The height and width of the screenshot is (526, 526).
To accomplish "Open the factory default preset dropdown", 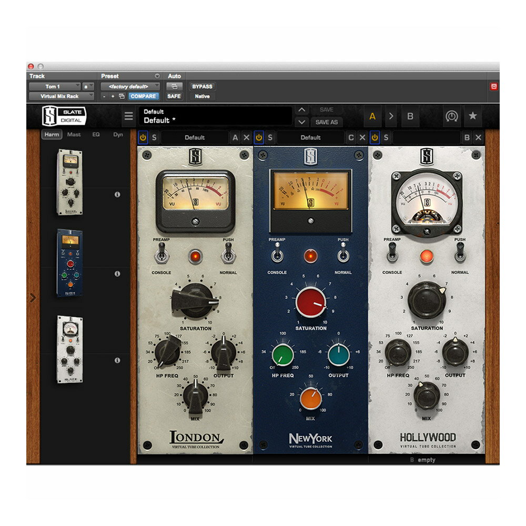I will pyautogui.click(x=130, y=87).
